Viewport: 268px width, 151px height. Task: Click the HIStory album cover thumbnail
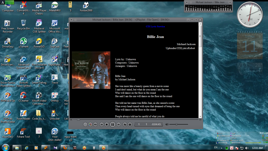pyautogui.click(x=91, y=70)
